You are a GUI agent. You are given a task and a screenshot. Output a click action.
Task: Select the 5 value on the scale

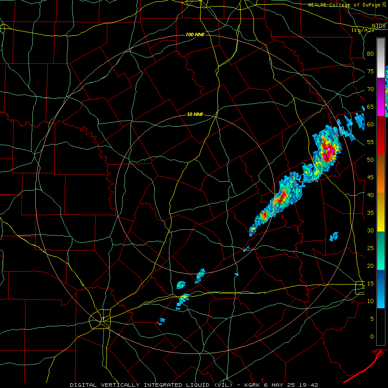point(372,319)
